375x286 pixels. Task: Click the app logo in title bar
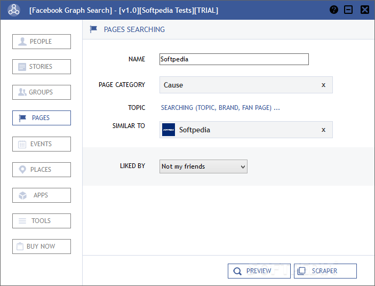tap(14, 10)
